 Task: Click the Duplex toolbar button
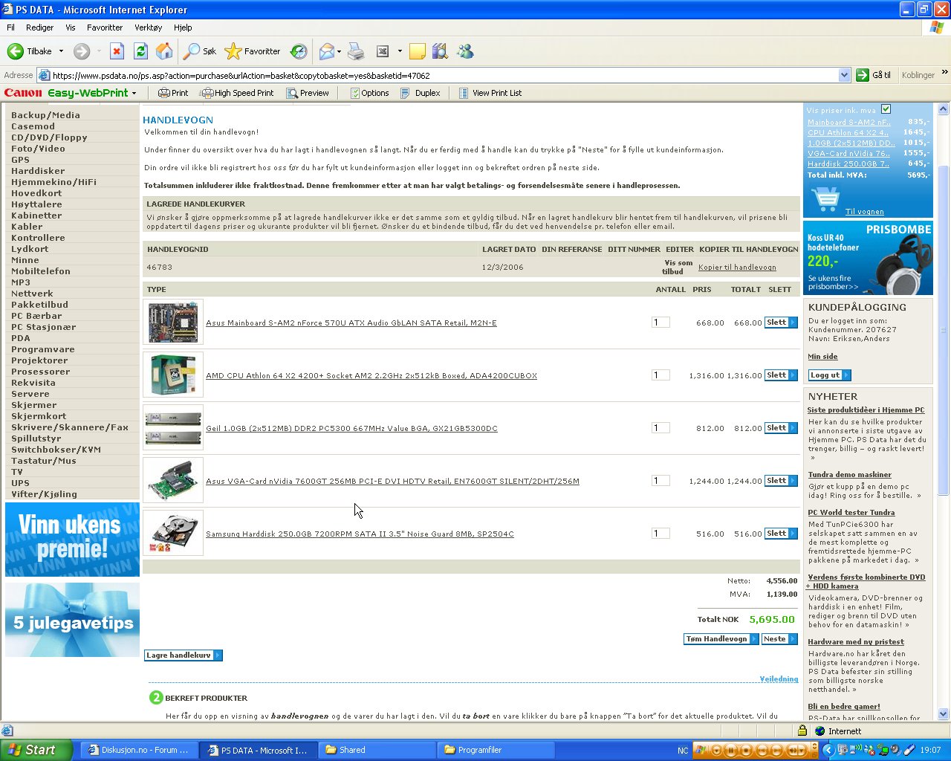pos(421,93)
